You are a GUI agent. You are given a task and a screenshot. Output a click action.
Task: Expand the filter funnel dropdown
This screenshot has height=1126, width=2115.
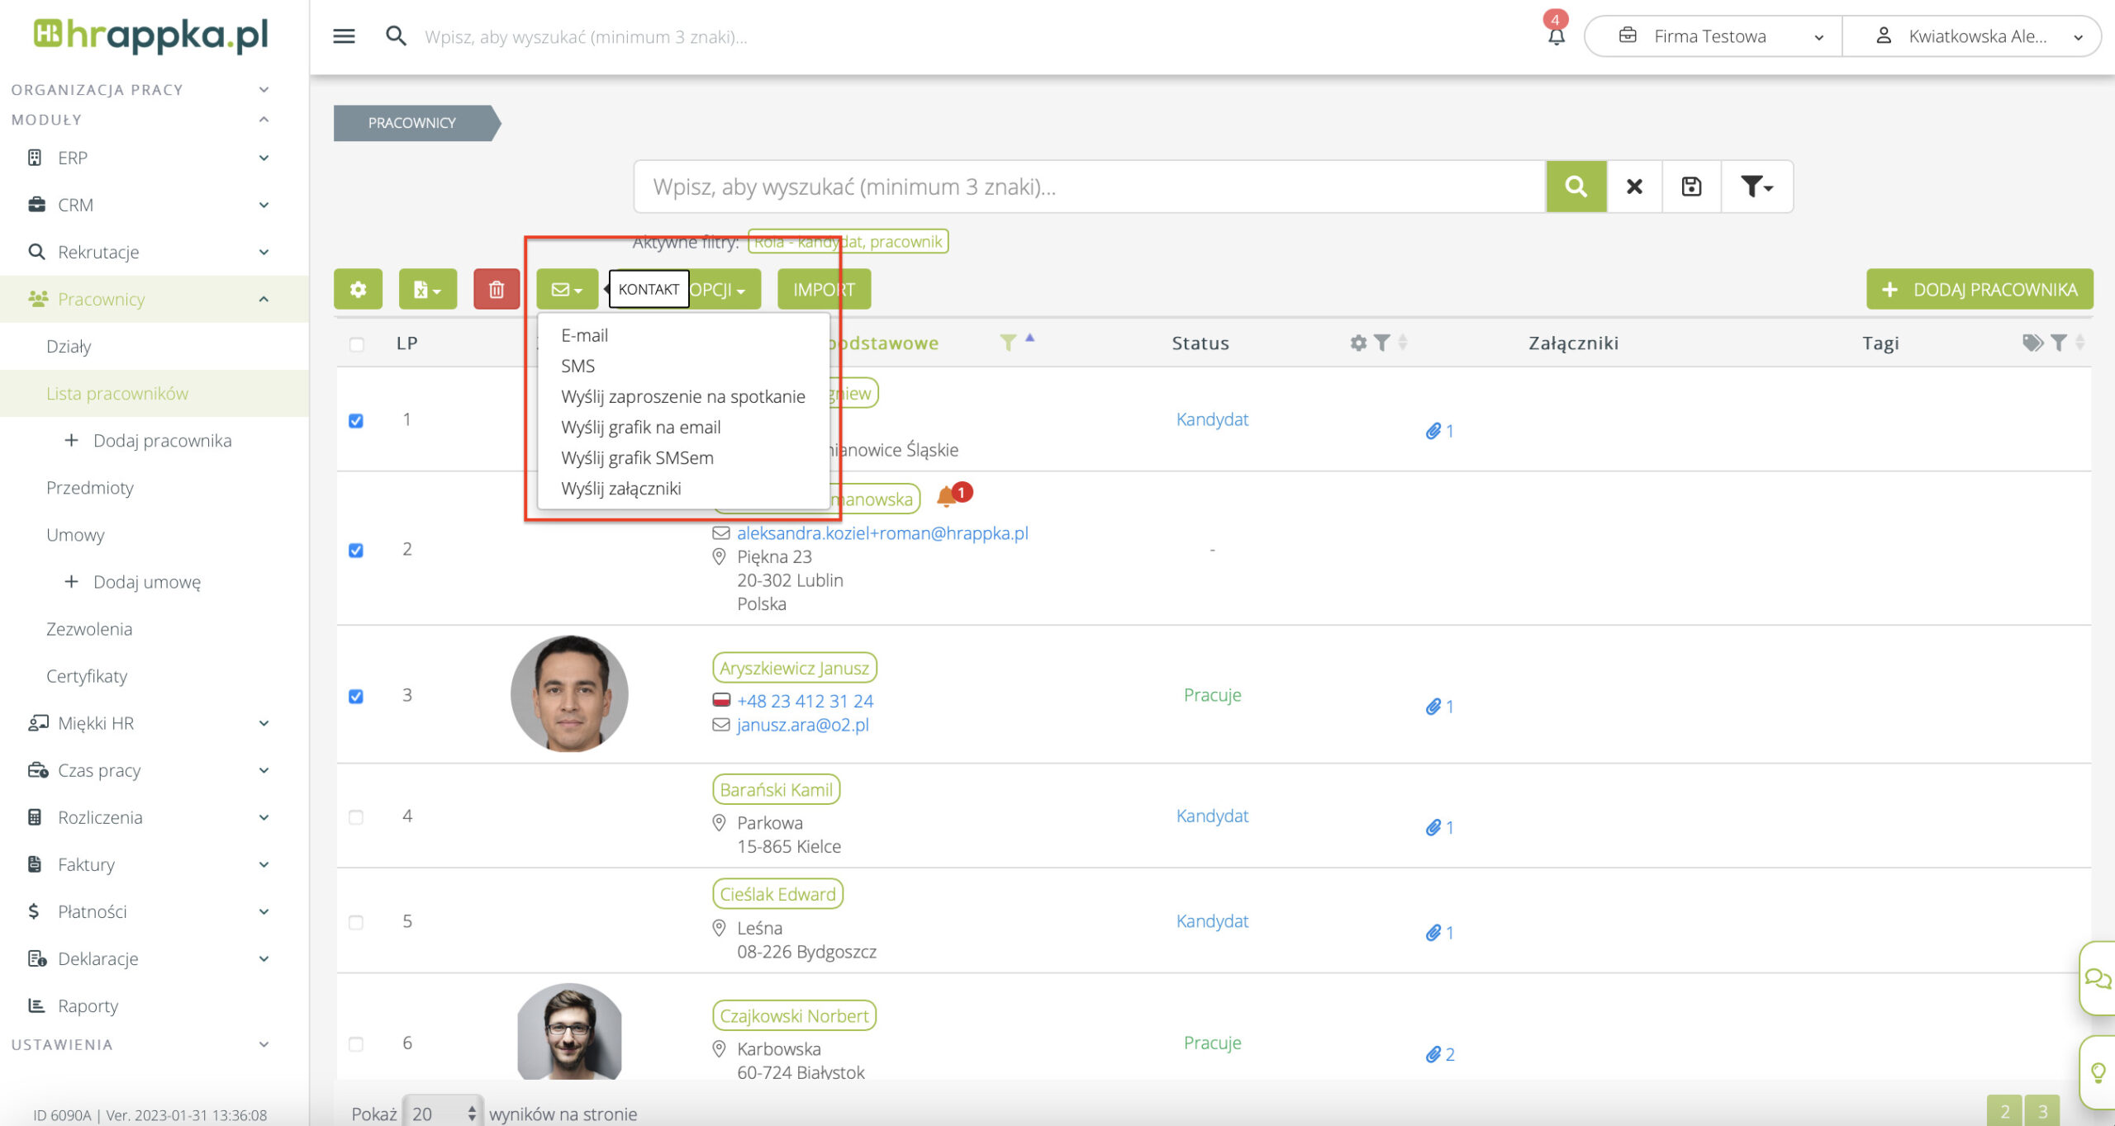(1756, 187)
